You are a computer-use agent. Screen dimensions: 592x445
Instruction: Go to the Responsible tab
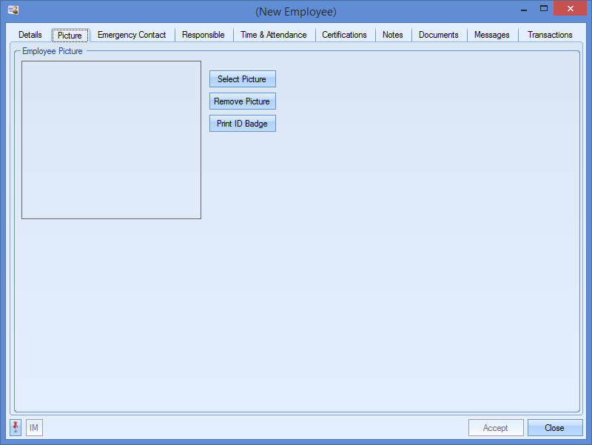point(203,35)
